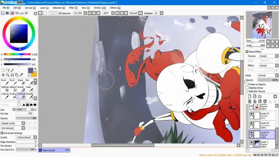Screen dimensions: 279x157
Task: Open the rotation angle dropdown
Action: pos(113,13)
